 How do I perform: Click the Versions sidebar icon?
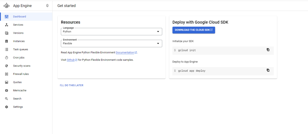tap(7, 33)
